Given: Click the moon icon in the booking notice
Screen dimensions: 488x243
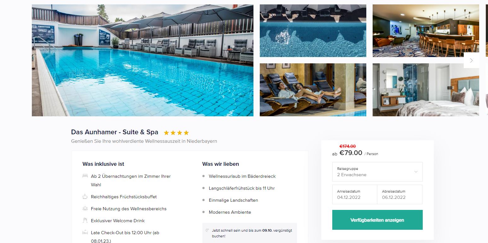Looking at the screenshot, I should tap(207, 230).
